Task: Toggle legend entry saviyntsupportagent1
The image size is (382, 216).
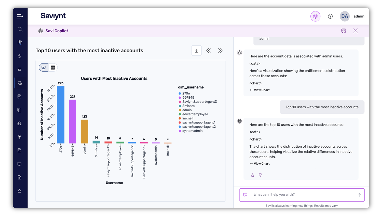Action: [197, 122]
